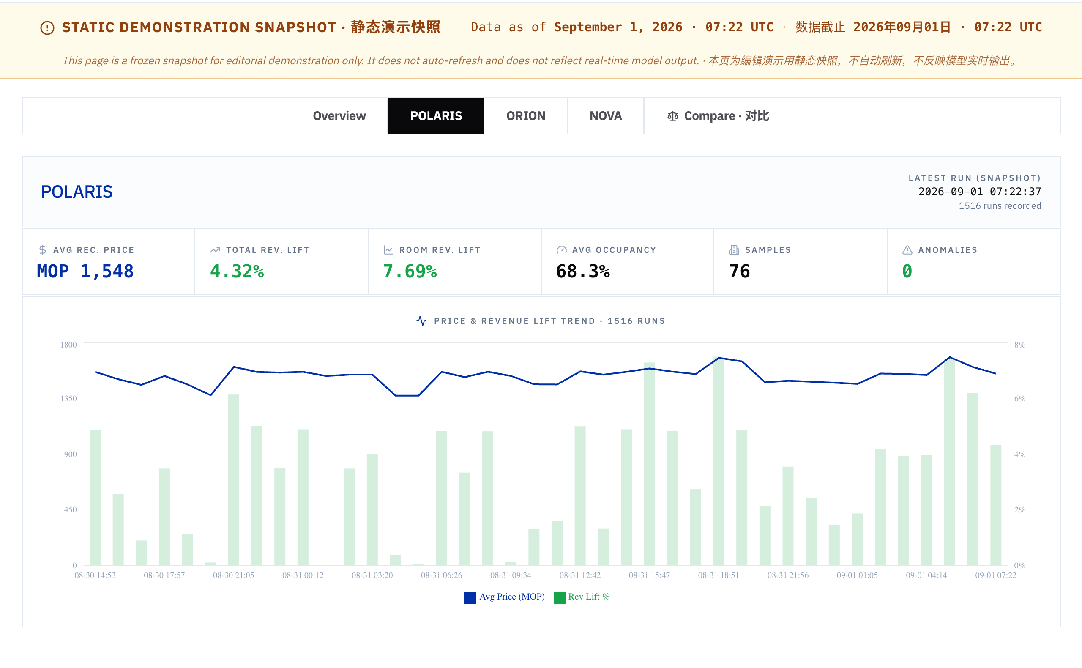Click the 1800 left axis label

[x=68, y=345]
